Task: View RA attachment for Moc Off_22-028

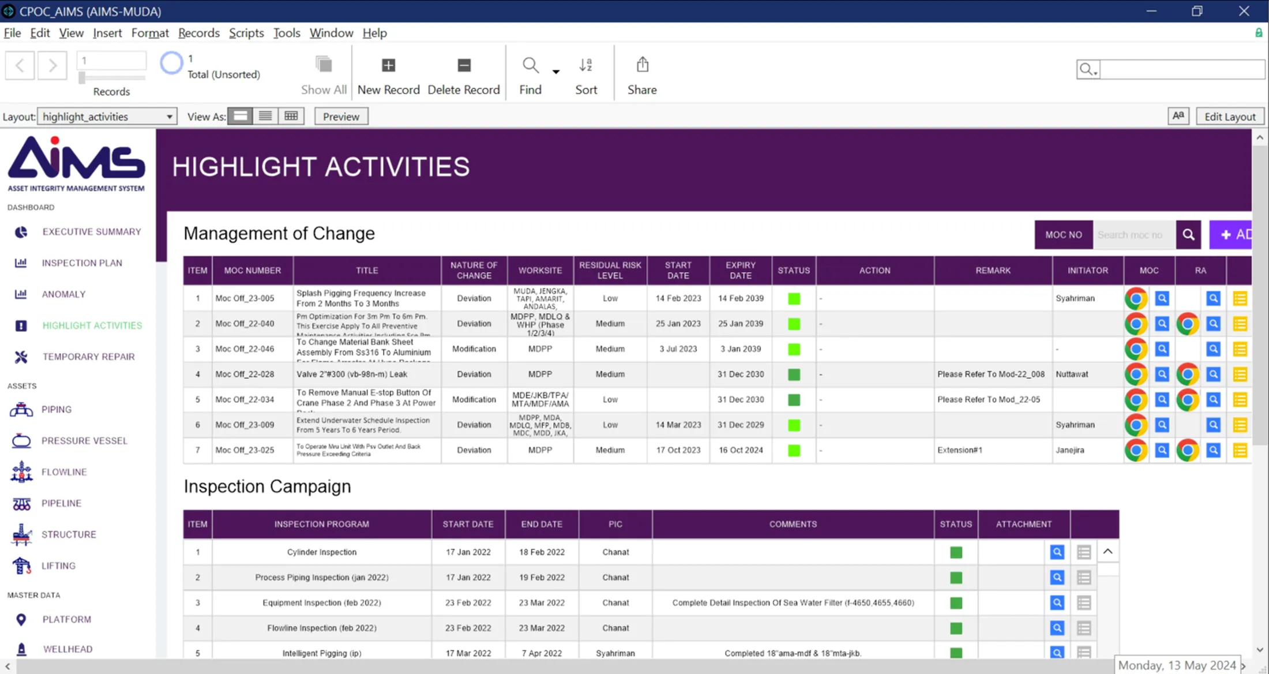Action: (1214, 375)
